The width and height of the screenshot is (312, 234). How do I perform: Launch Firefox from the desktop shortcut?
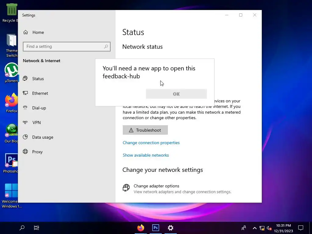(x=11, y=103)
